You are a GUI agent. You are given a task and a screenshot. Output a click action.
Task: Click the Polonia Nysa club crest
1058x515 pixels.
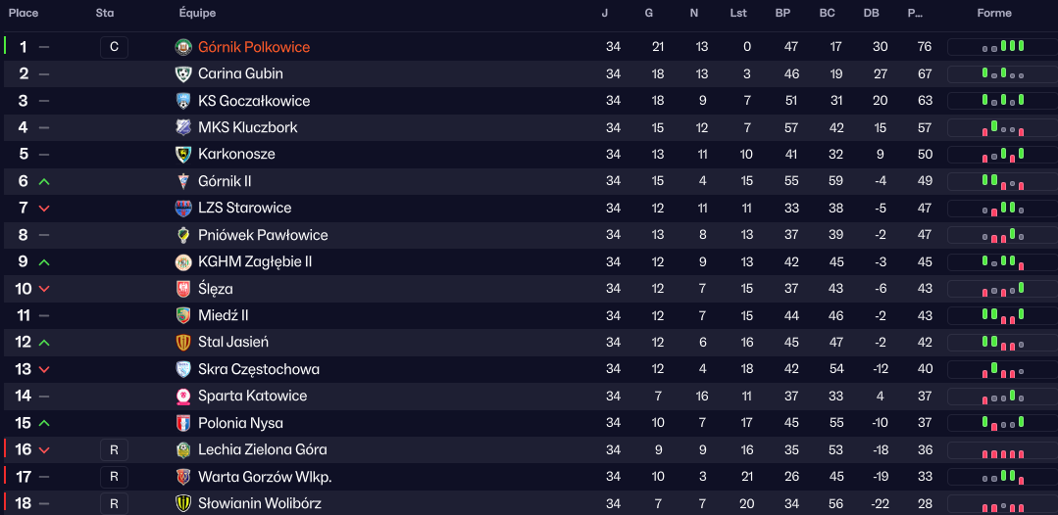point(183,423)
